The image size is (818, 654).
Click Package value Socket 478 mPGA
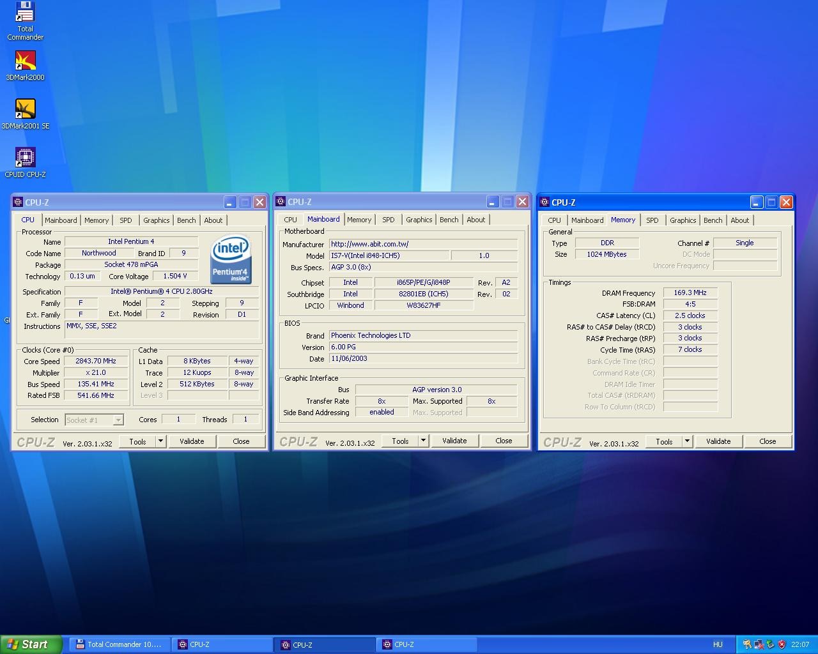(131, 265)
